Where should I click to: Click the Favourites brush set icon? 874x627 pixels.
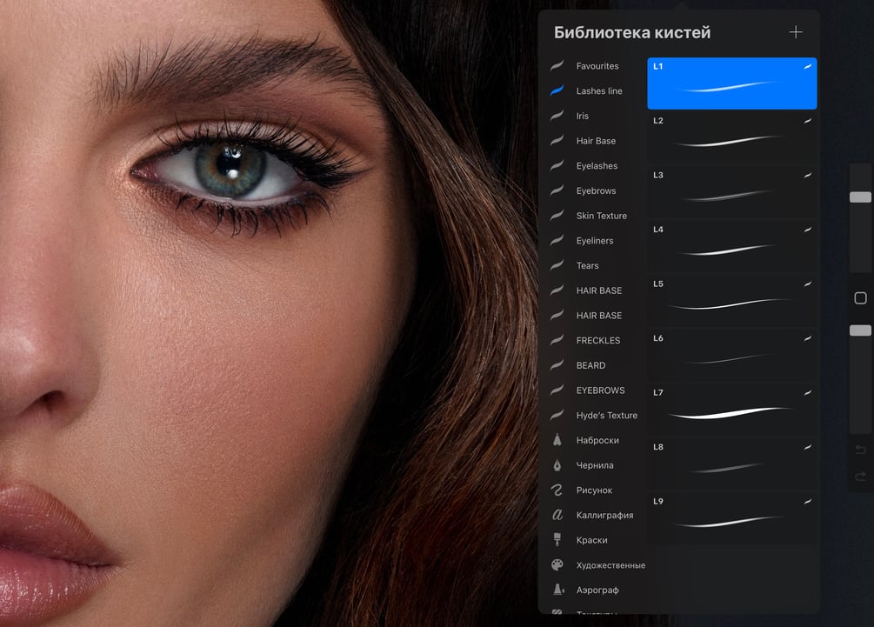pyautogui.click(x=557, y=66)
